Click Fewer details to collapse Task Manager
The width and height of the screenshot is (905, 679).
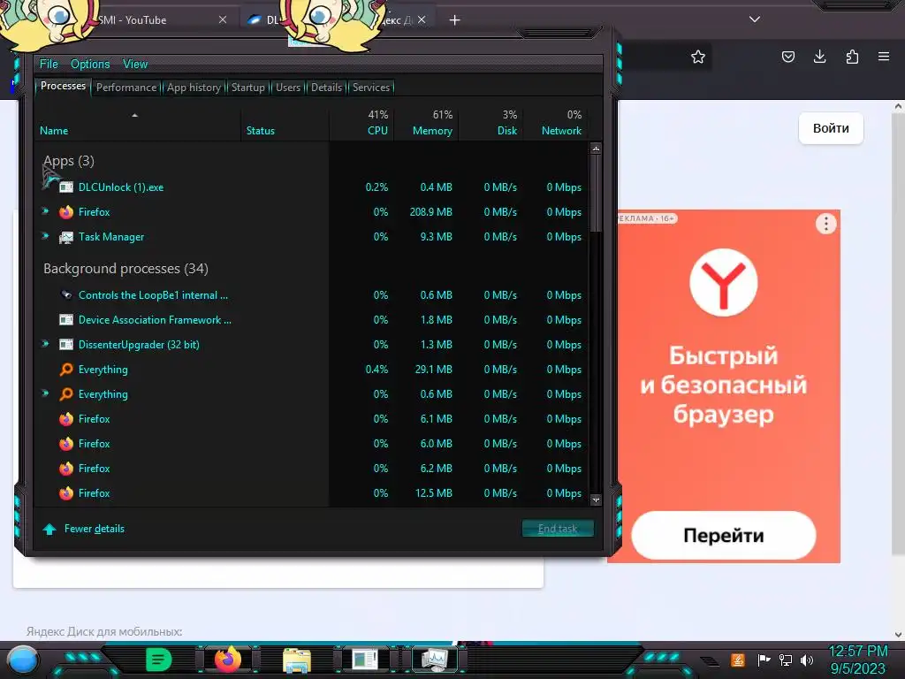coord(94,529)
